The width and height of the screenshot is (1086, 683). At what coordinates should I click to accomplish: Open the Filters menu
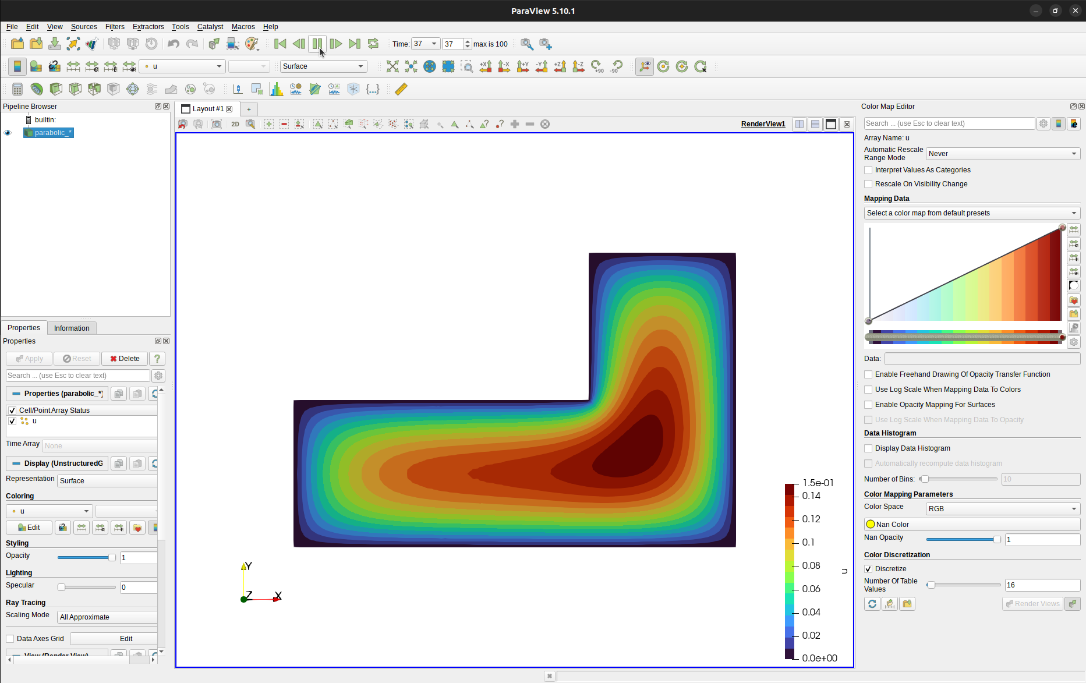115,27
